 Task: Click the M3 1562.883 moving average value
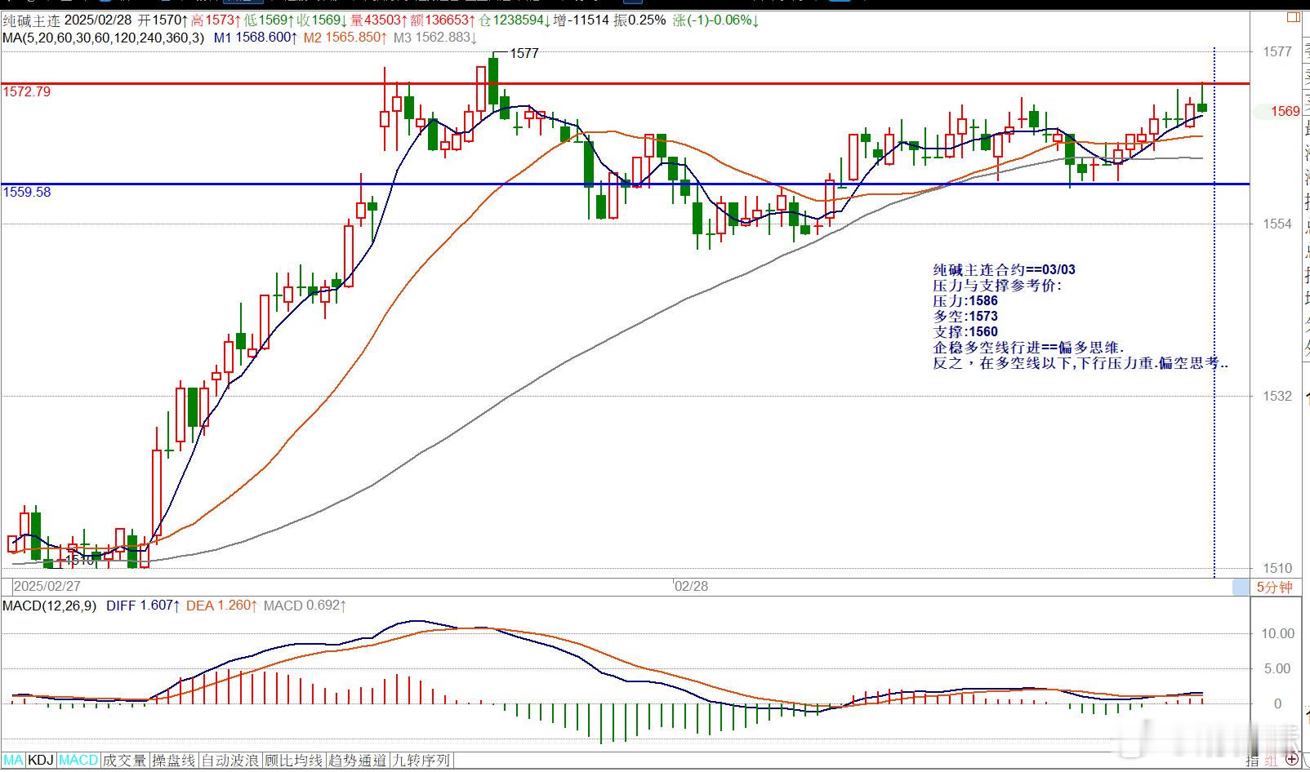pyautogui.click(x=435, y=37)
